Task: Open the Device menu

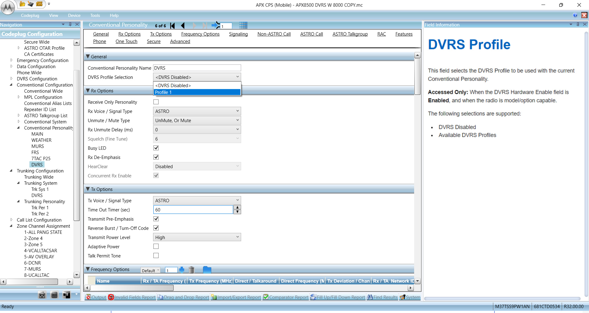Action: click(x=74, y=15)
